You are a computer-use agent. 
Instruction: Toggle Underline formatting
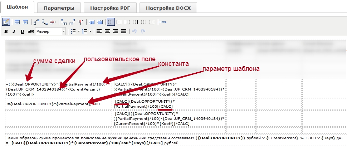pyautogui.click(x=22, y=31)
